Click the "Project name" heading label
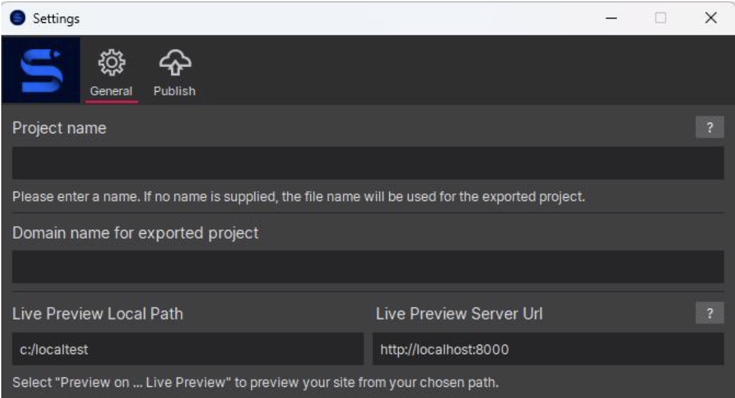 coord(60,128)
